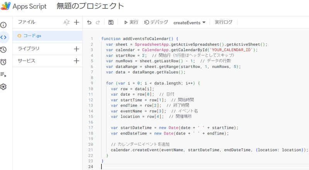Open project history icon in sidebar

[x=3, y=49]
